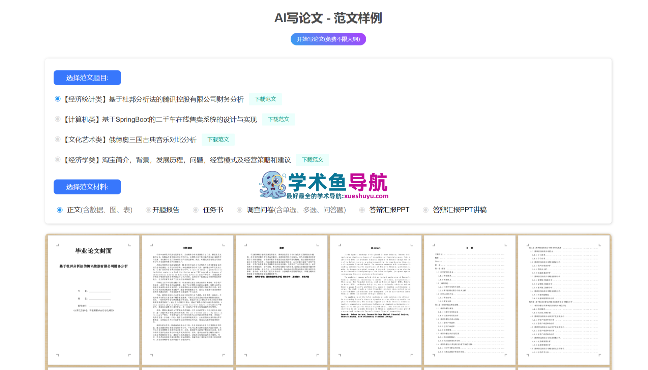Click the 选择范文题目 heading label
Viewport: 648px width, 370px height.
coord(87,78)
